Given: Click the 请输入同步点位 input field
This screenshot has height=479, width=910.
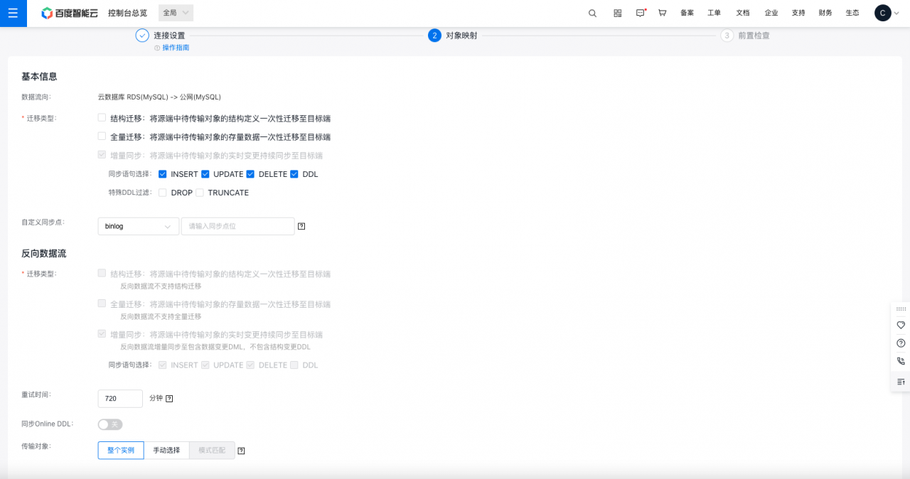Looking at the screenshot, I should pyautogui.click(x=237, y=226).
